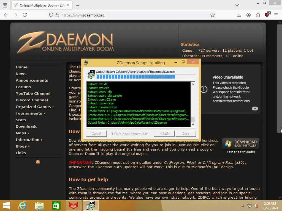Click the Firefox View icon
Screen dimensions: 282x211
tap(5, 5)
